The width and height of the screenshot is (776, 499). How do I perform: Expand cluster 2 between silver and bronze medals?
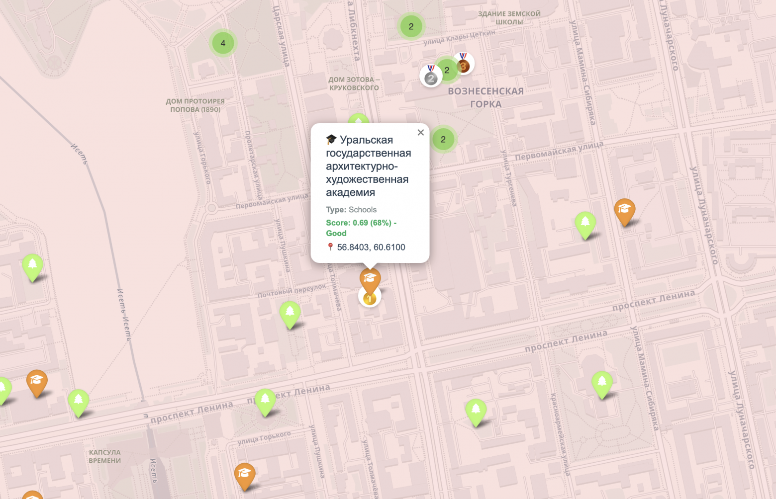[447, 70]
